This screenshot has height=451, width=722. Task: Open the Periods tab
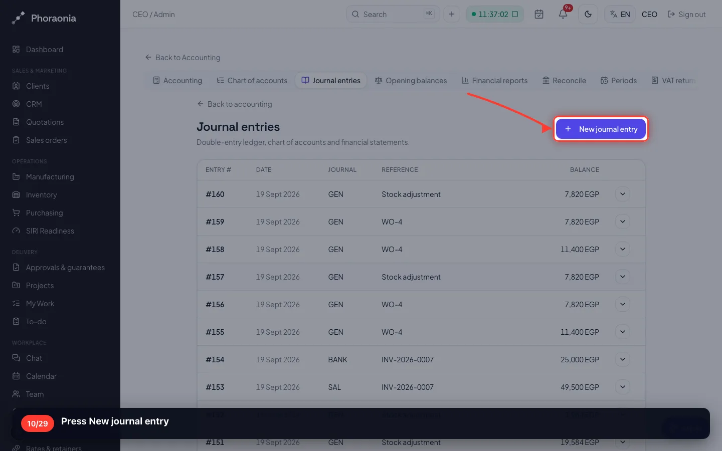[x=619, y=80]
